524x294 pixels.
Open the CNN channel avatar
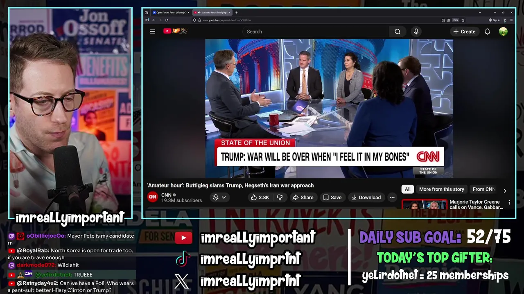152,197
